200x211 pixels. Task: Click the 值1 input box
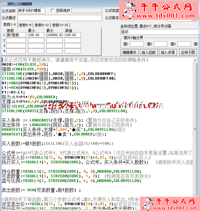click(137, 44)
